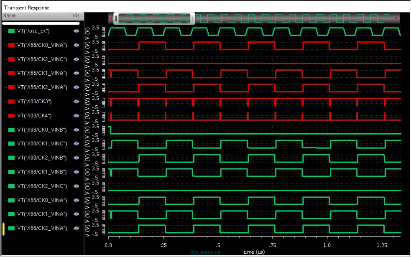Select the VT("/I88/CK1_VINB") signal name
This screenshot has width=411, height=257.
(x=42, y=172)
